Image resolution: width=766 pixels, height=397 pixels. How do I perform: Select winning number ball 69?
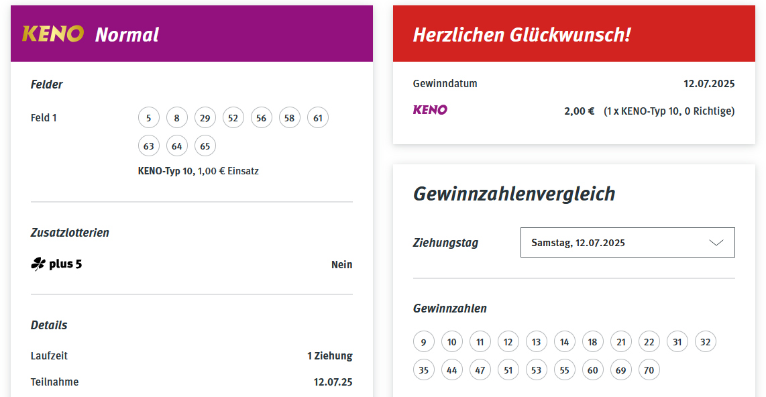pyautogui.click(x=621, y=370)
